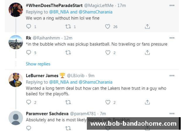The image size is (184, 133).
Task: View Rk's profile picture
Action: (x=16, y=42)
